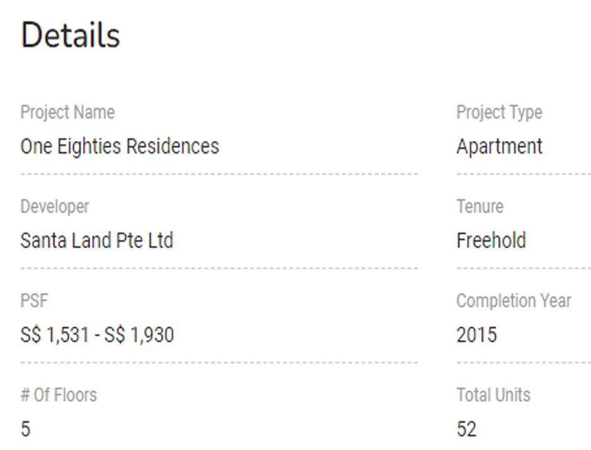Click the Project Name field label
Image resolution: width=591 pixels, height=450 pixels.
click(x=68, y=112)
